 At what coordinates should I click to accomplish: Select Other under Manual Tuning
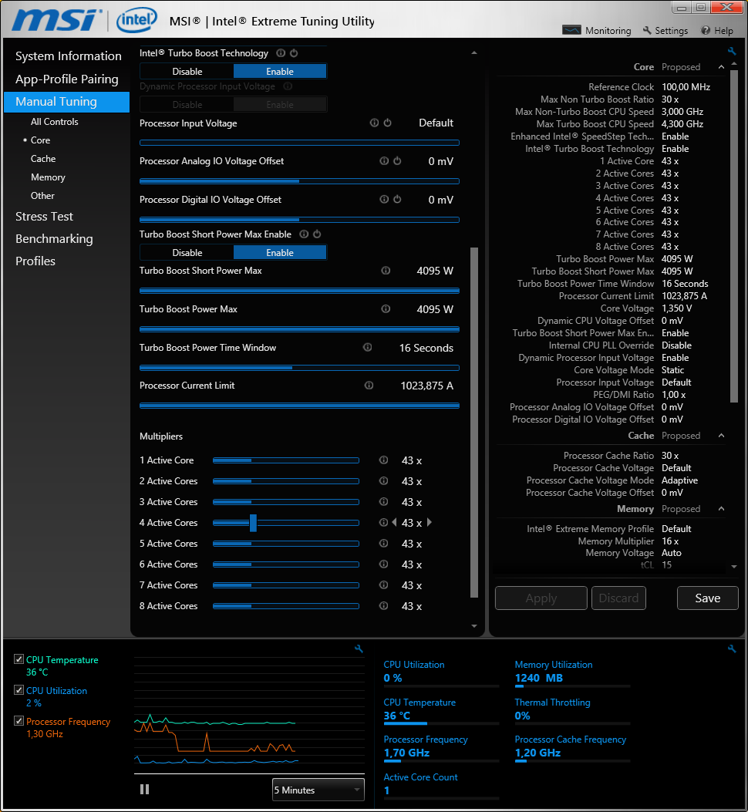(42, 196)
